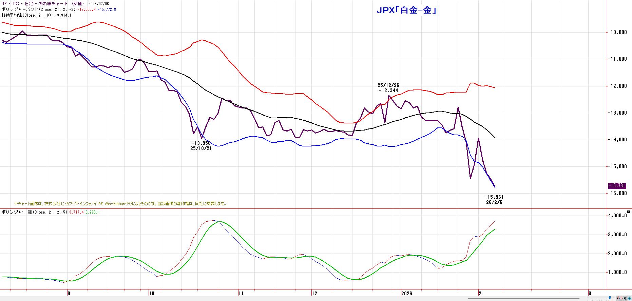Image resolution: width=632 pixels, height=301 pixels.
Task: Click the -14,000 price axis label
Action: [x=618, y=140]
